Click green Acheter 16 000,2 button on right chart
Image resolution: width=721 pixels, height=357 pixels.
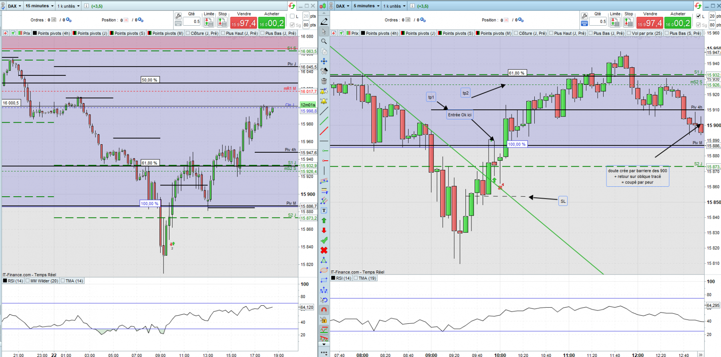[678, 23]
